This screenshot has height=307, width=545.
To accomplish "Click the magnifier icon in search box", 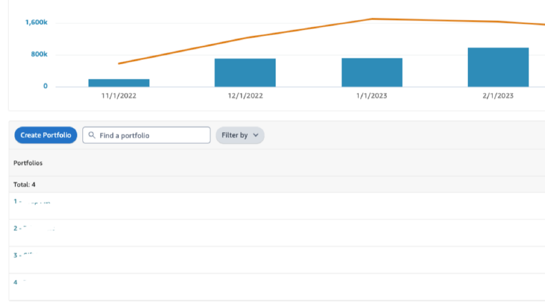I will click(x=92, y=135).
